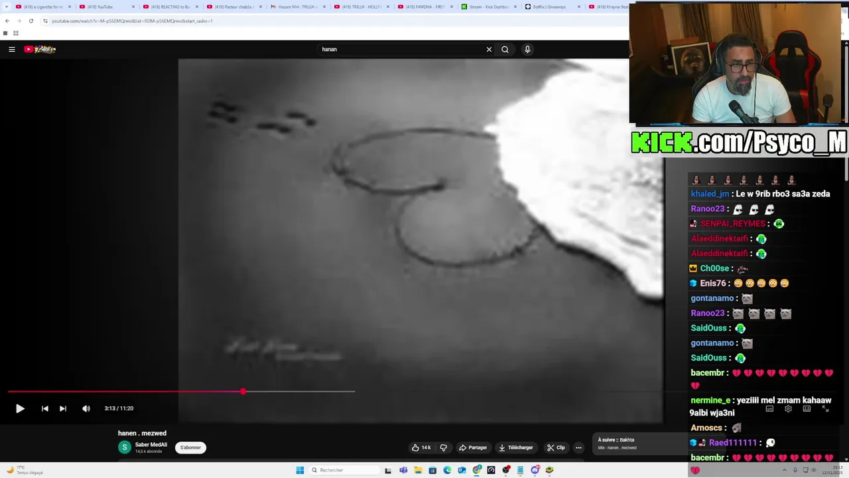Open the Saber MedAli channel name

click(151, 445)
